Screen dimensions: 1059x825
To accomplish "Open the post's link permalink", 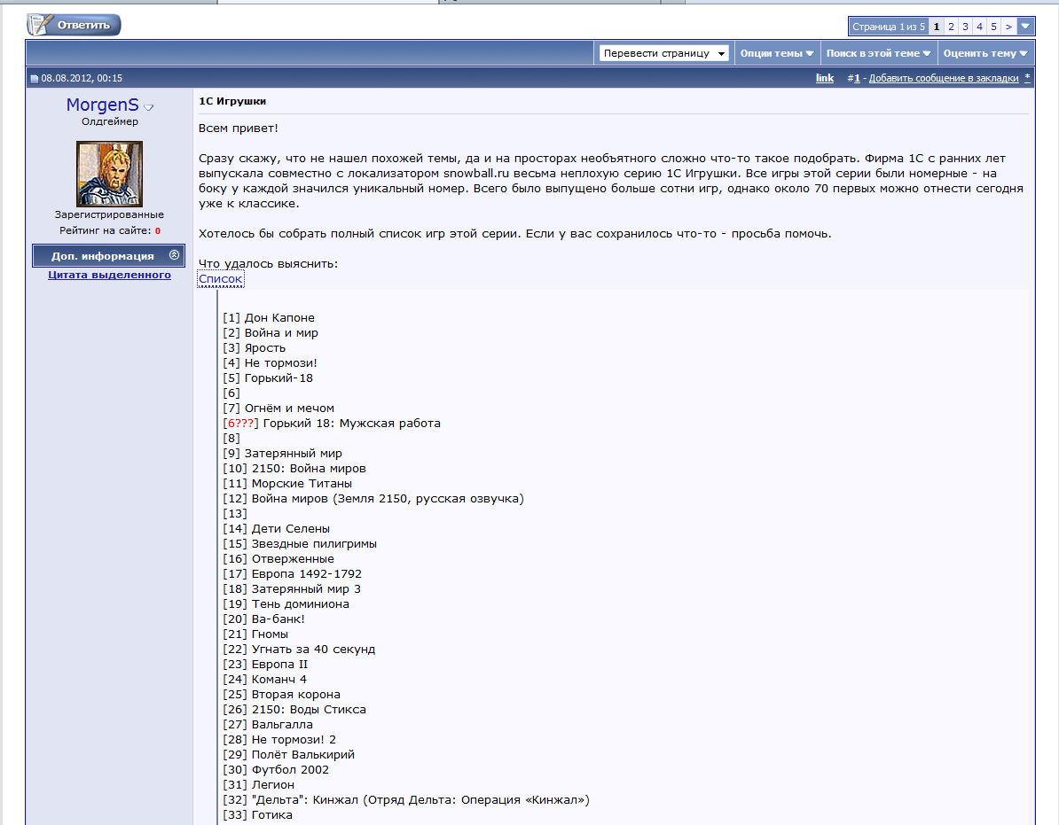I will click(x=825, y=78).
